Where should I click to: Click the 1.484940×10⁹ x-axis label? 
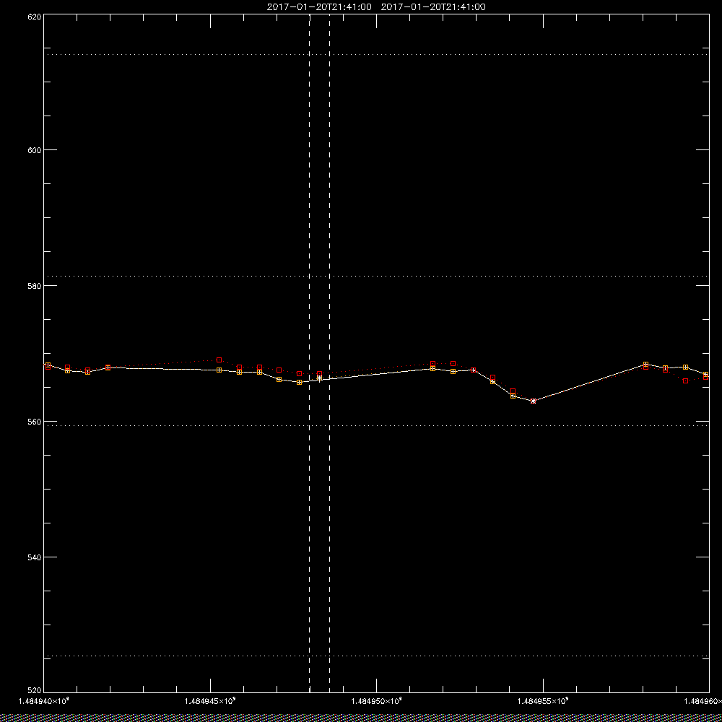coord(44,701)
